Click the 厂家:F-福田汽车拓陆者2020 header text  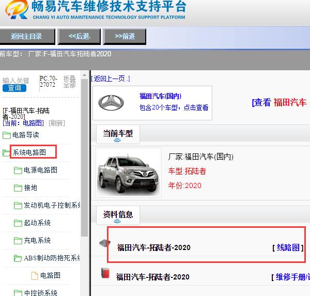click(70, 54)
